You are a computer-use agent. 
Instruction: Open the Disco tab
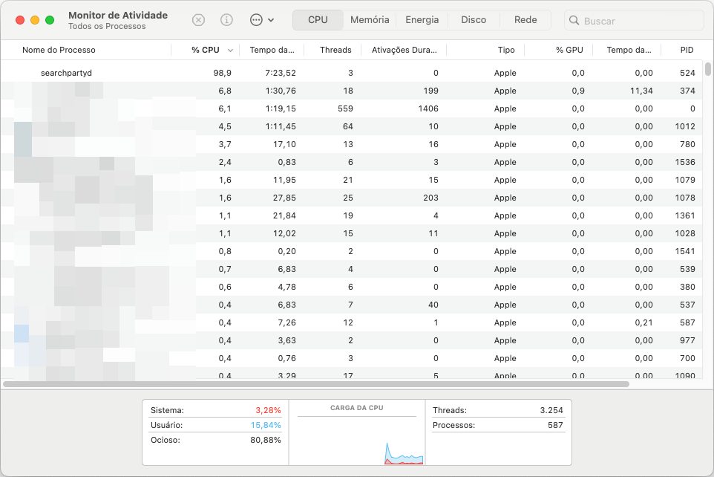[474, 20]
